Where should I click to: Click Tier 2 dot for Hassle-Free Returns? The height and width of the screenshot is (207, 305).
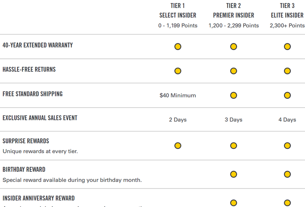pyautogui.click(x=234, y=71)
